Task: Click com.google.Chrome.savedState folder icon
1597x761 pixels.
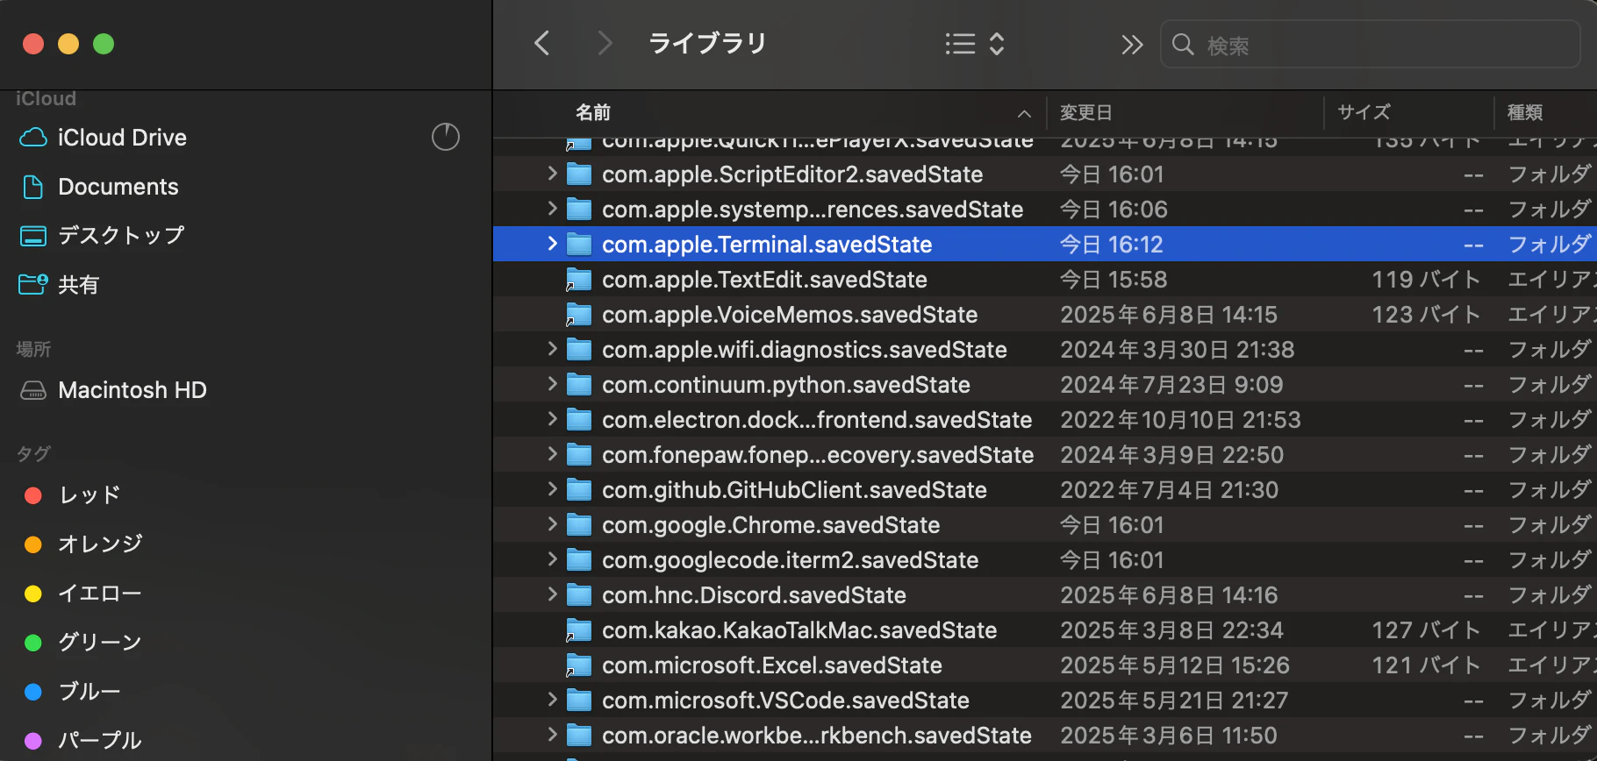Action: pos(579,525)
